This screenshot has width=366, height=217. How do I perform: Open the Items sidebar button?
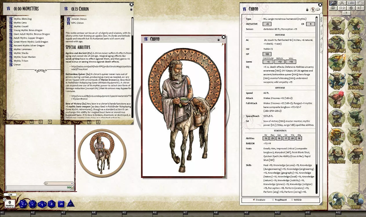tap(337, 100)
